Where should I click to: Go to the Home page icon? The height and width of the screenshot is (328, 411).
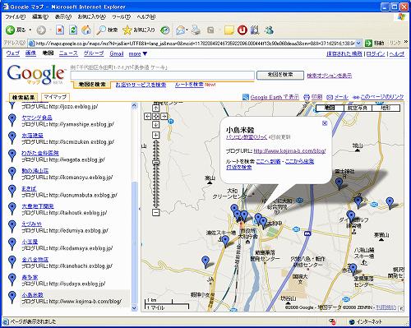pyautogui.click(x=86, y=30)
